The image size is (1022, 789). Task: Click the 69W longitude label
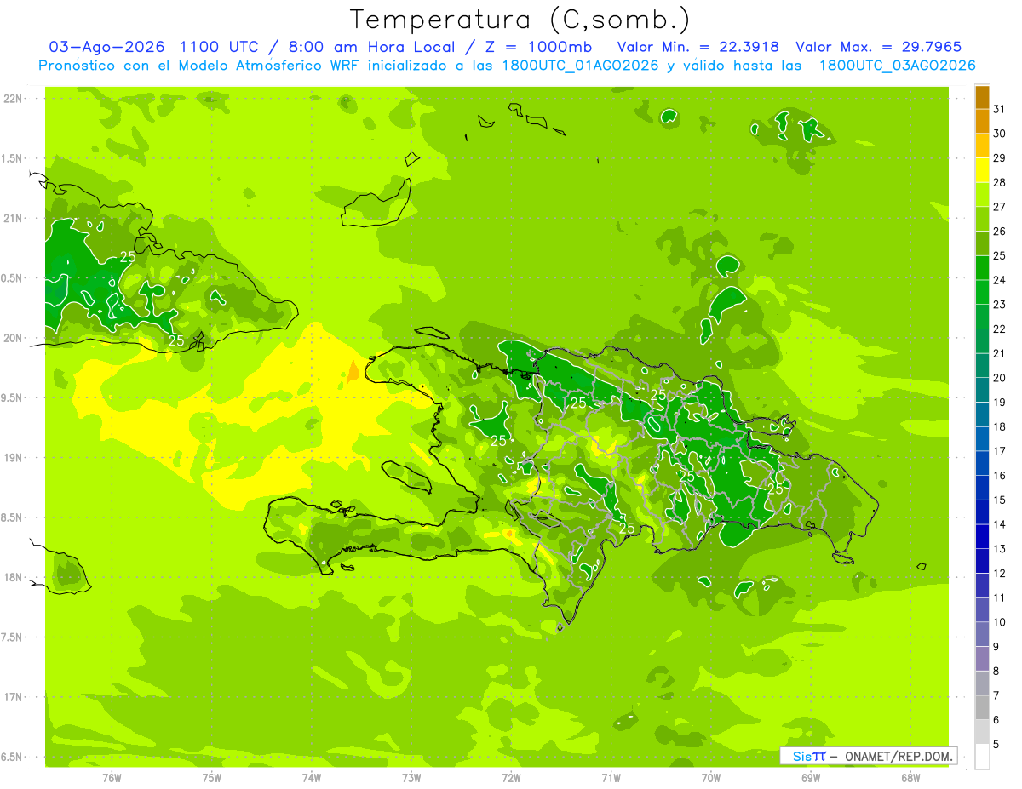(811, 777)
